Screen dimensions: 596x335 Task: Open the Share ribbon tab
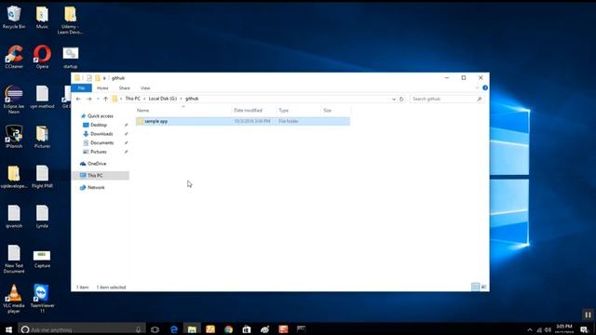click(124, 88)
